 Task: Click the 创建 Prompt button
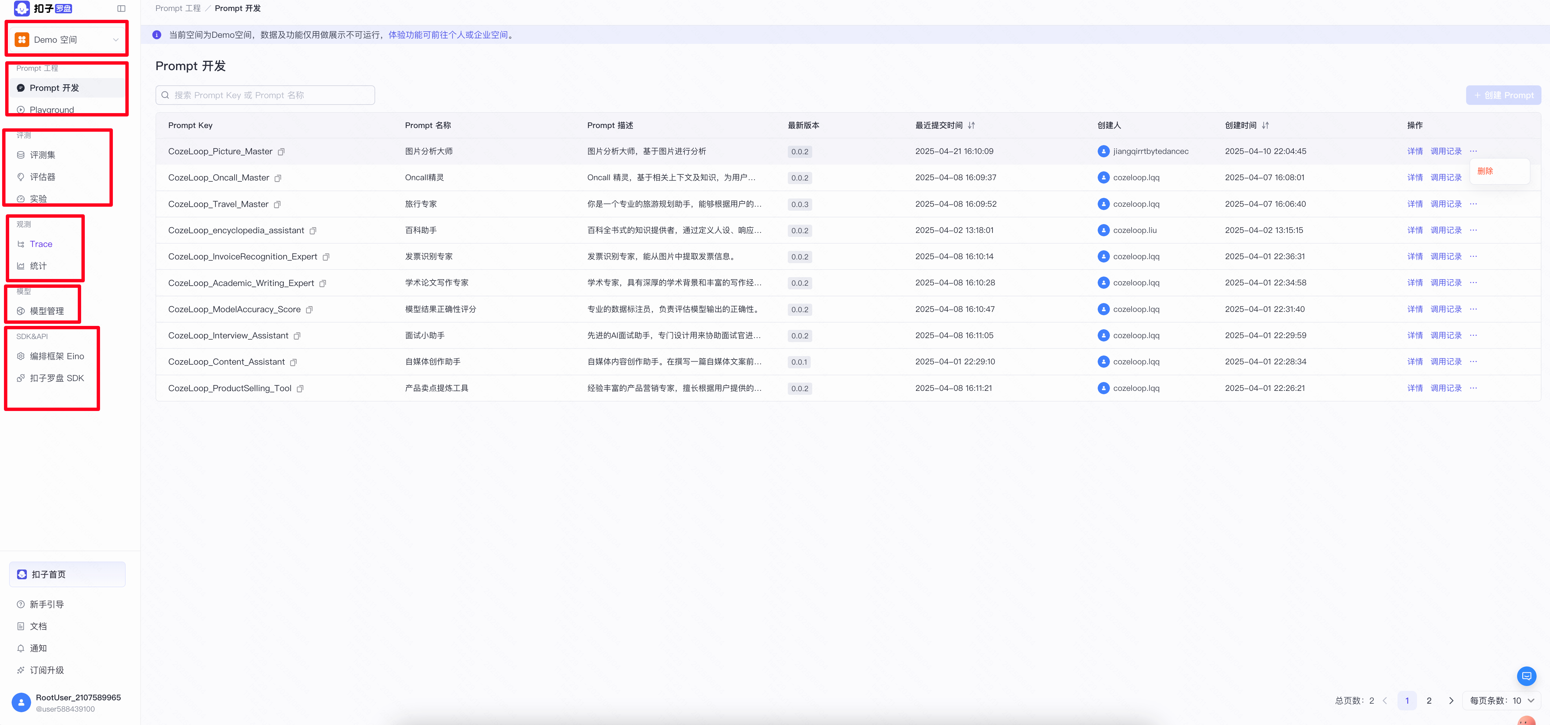click(1503, 95)
